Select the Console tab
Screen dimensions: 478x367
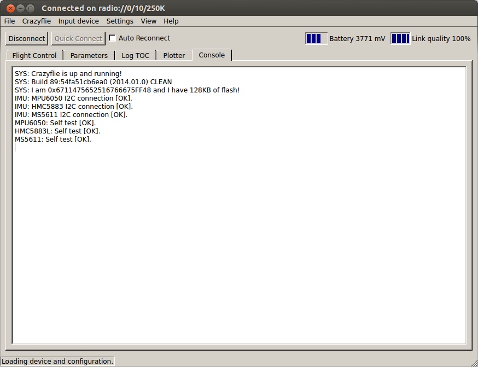212,55
